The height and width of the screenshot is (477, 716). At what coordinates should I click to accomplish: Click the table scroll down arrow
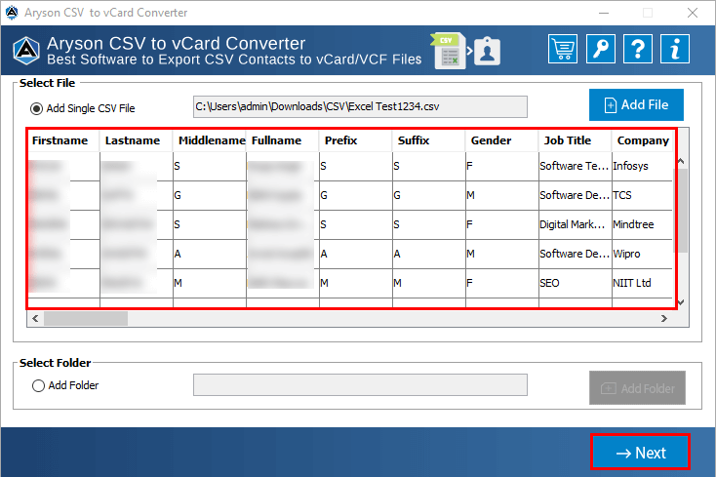coord(681,302)
